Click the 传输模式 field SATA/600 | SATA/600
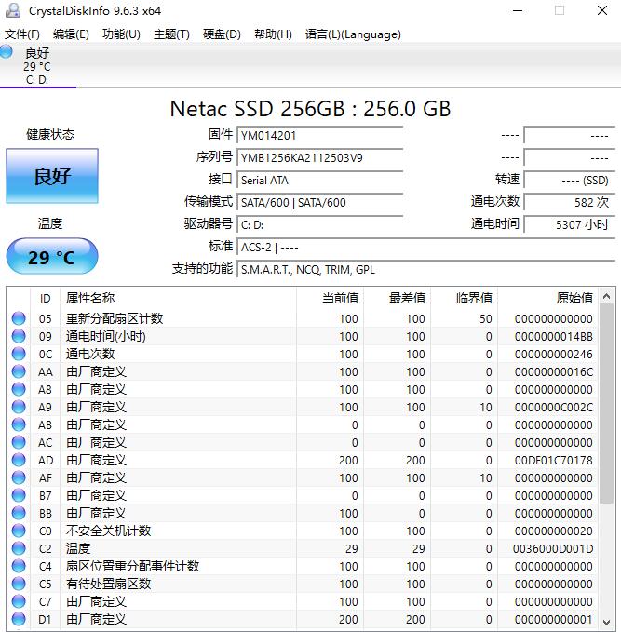The image size is (621, 632). coord(320,202)
